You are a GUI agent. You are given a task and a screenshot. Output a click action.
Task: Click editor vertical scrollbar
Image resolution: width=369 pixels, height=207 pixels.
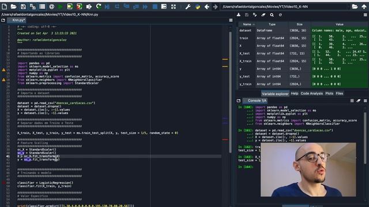tap(230, 91)
